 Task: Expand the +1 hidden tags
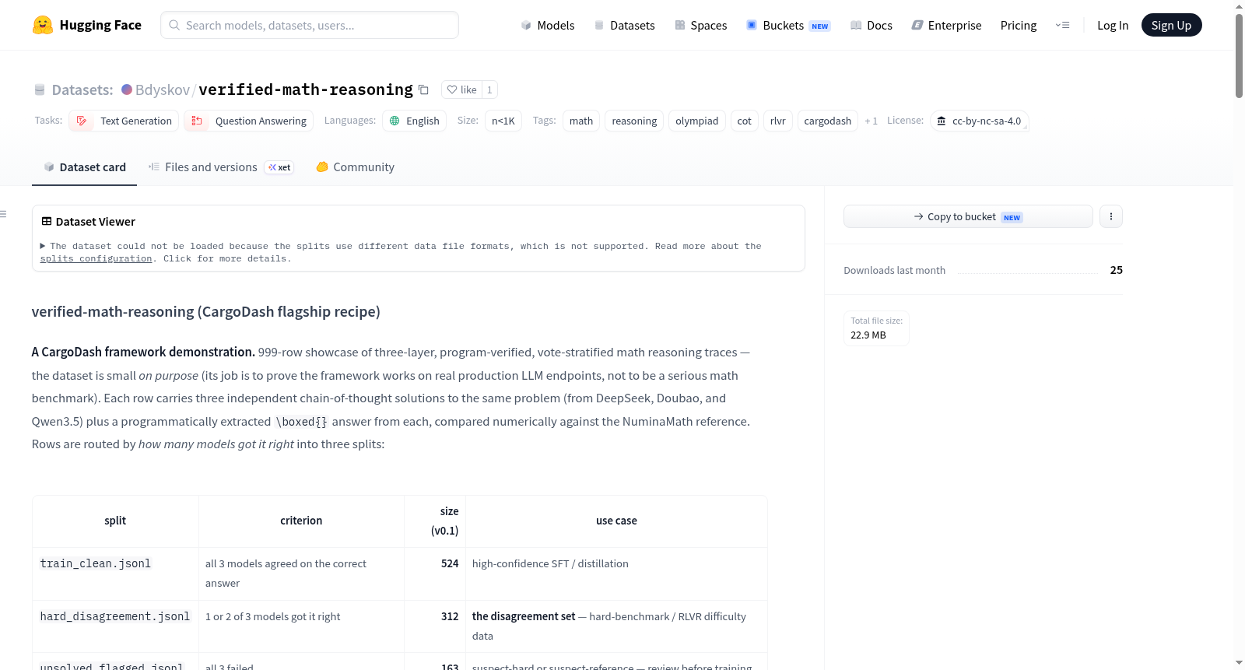point(871,121)
